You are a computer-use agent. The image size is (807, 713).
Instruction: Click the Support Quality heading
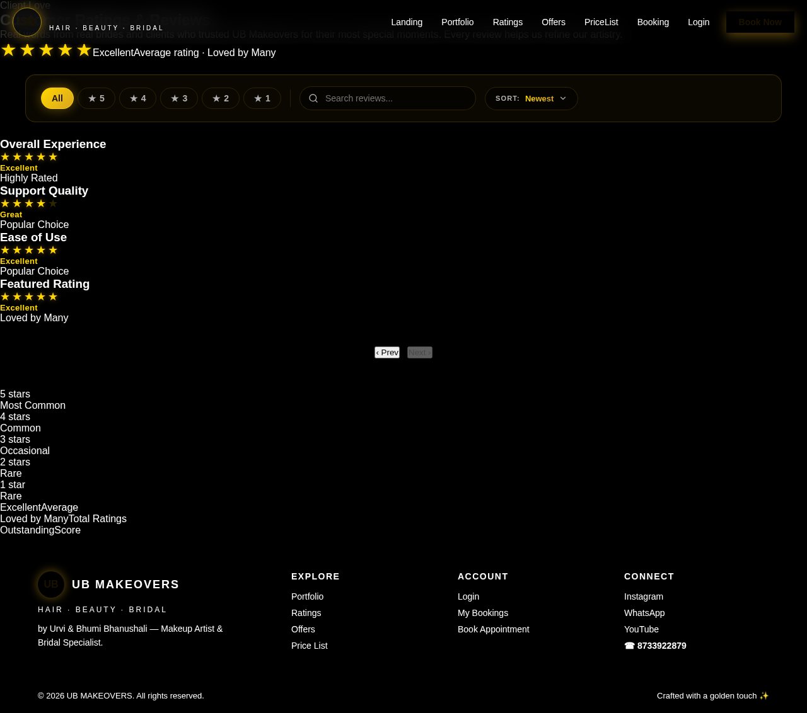(x=44, y=191)
